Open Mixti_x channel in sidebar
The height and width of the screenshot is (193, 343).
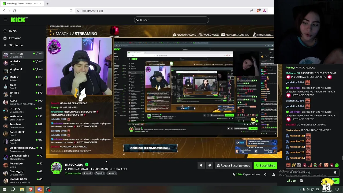coord(23,79)
